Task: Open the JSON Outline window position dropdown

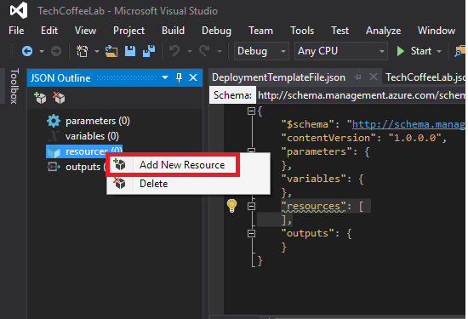Action: pos(165,77)
